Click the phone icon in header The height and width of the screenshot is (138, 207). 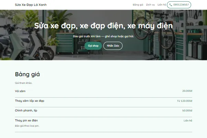point(171,5)
